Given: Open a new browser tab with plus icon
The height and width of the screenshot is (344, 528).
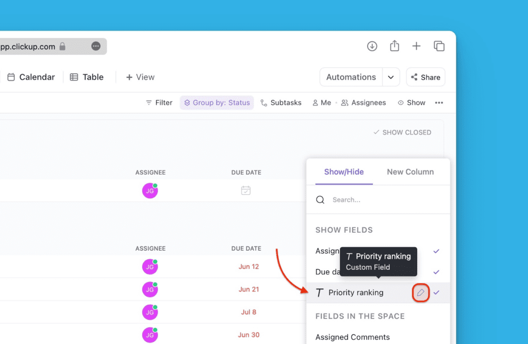Looking at the screenshot, I should [417, 46].
